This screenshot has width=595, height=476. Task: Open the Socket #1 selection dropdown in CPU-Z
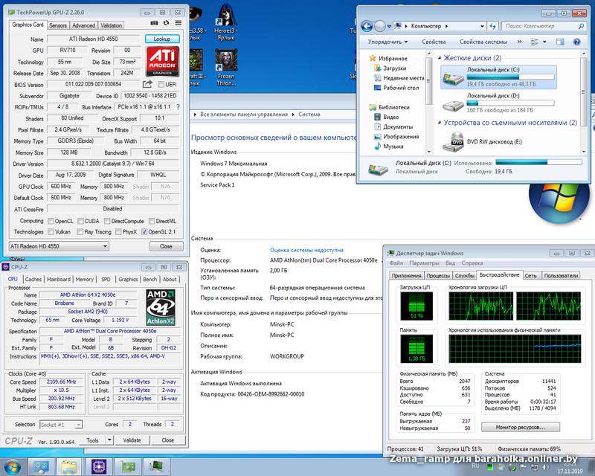pyautogui.click(x=61, y=425)
